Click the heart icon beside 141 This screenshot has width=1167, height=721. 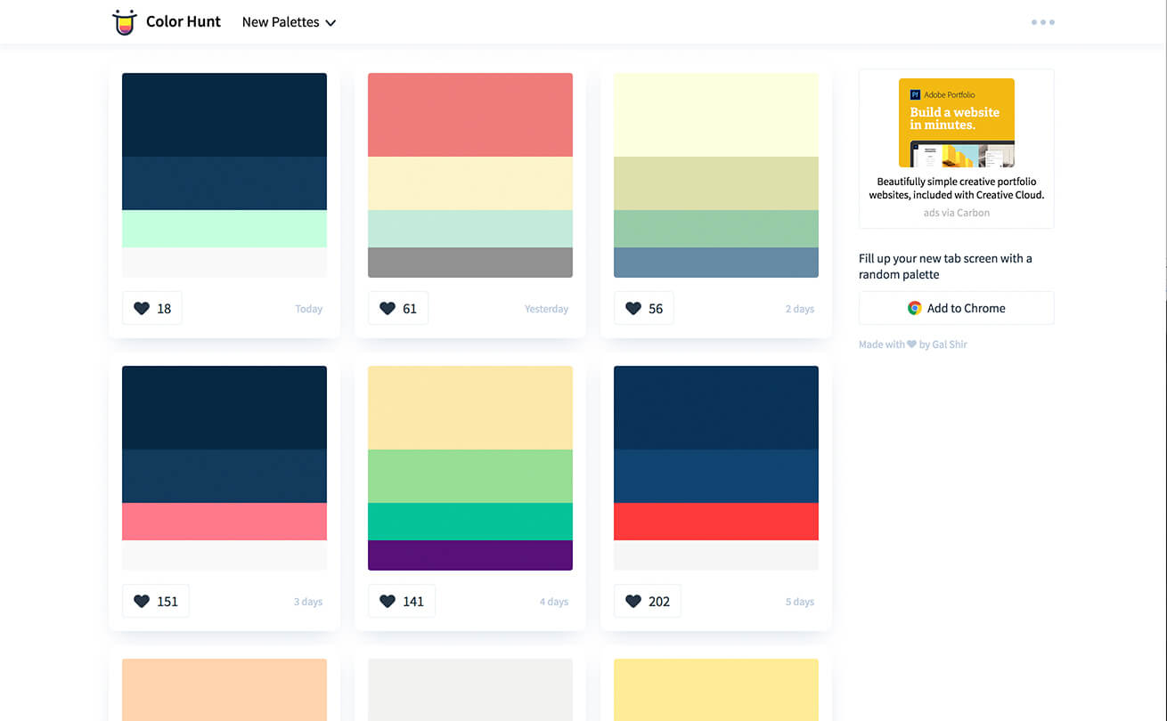tap(387, 601)
